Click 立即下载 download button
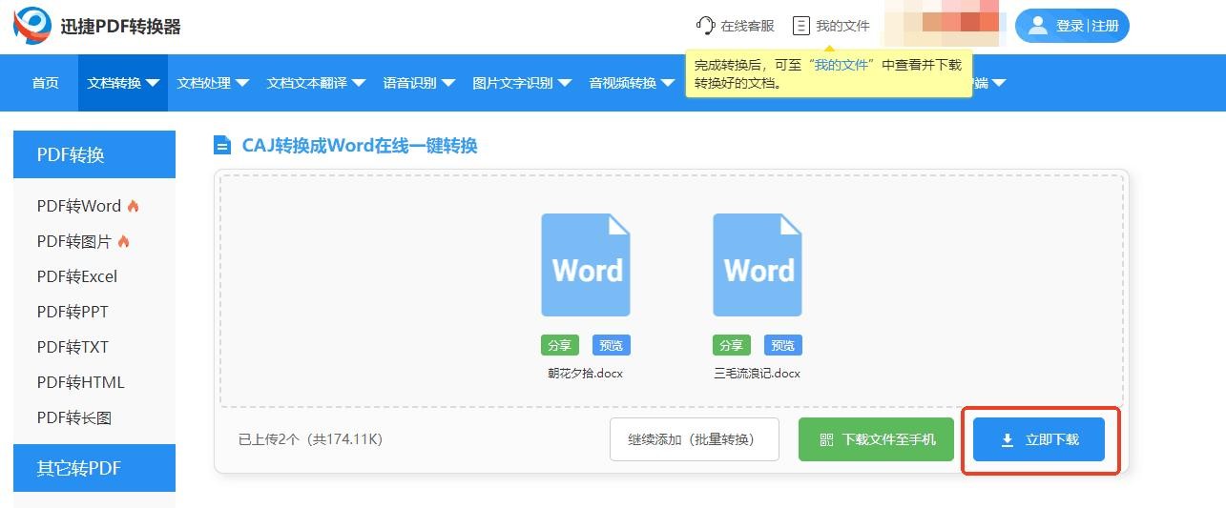Screen dimensions: 1226x508 (1039, 439)
